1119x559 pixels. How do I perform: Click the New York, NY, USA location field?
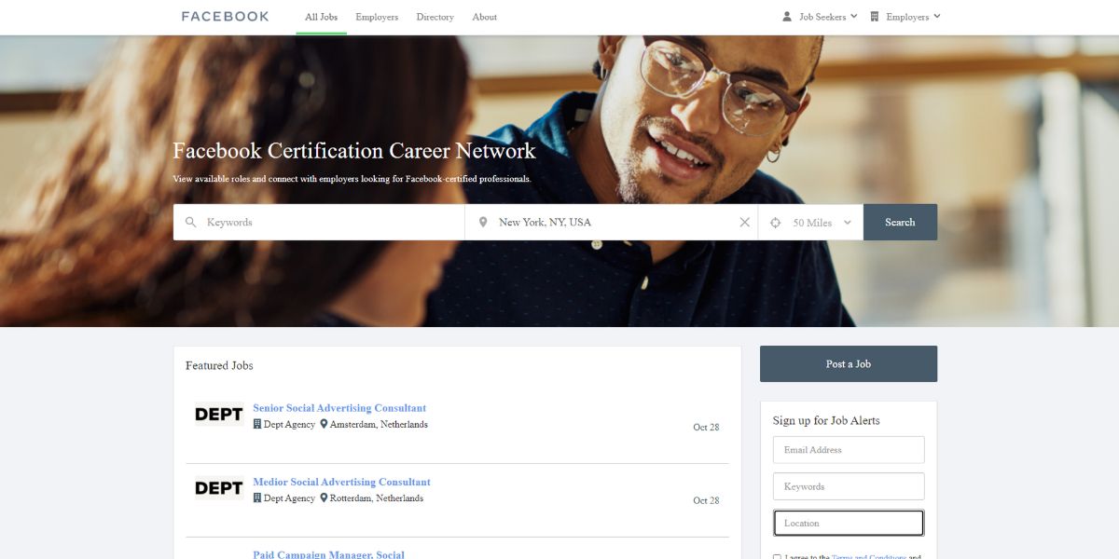click(611, 223)
